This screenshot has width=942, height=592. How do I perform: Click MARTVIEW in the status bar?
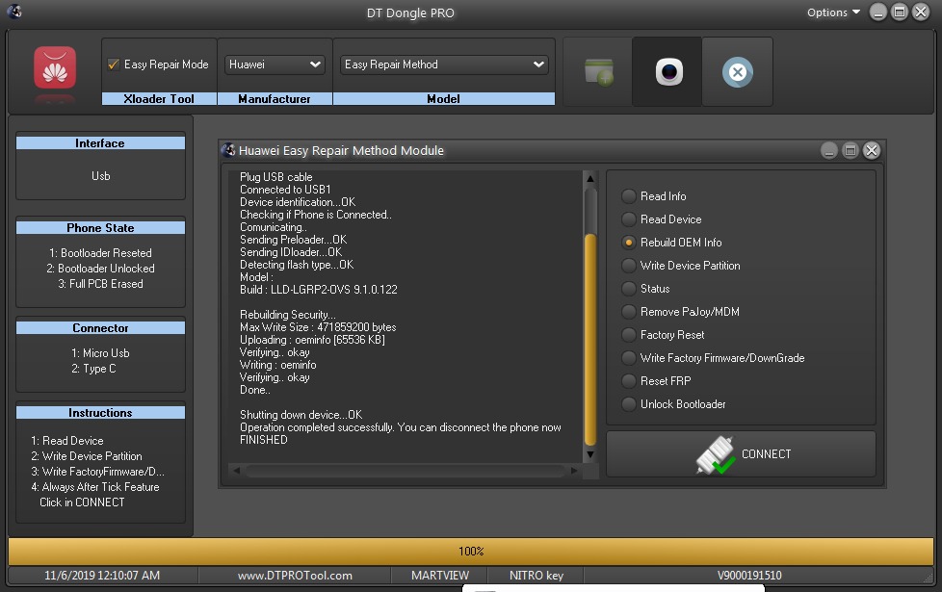[x=440, y=576]
